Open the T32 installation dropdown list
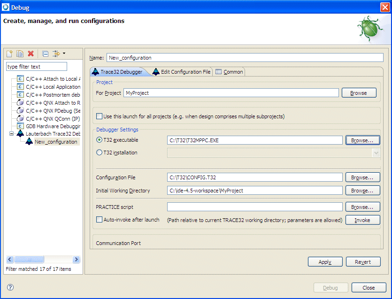 (375, 152)
